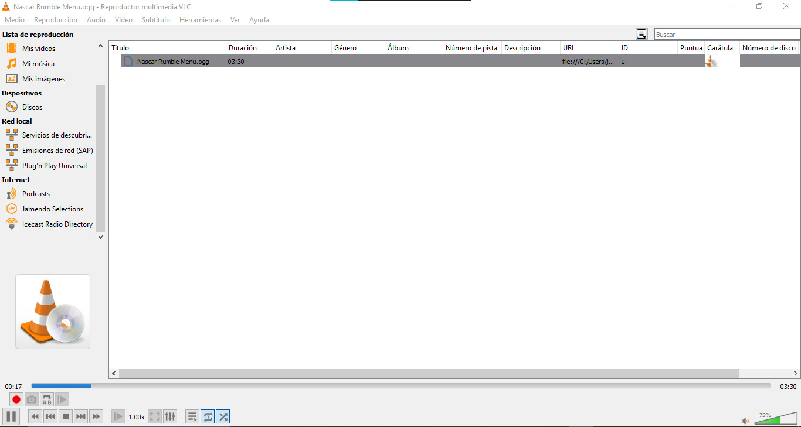Skip to the next track

click(81, 416)
